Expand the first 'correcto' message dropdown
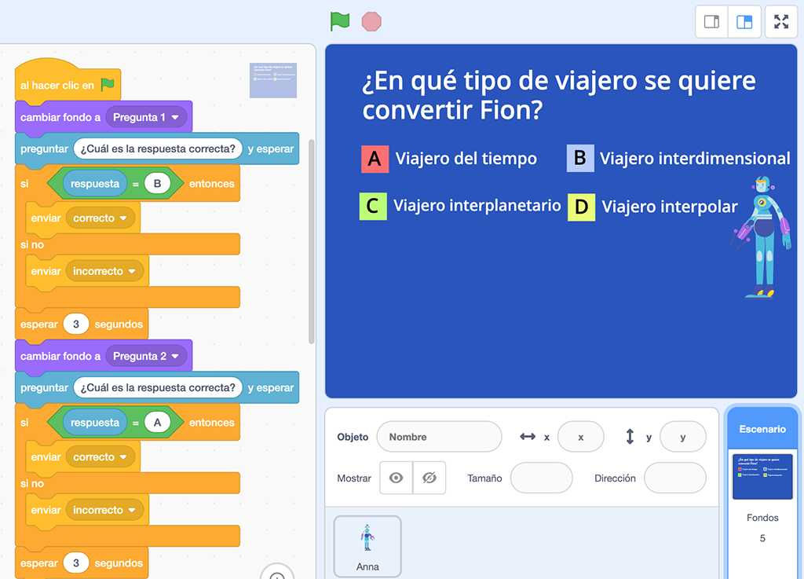This screenshot has width=804, height=579. tap(124, 218)
